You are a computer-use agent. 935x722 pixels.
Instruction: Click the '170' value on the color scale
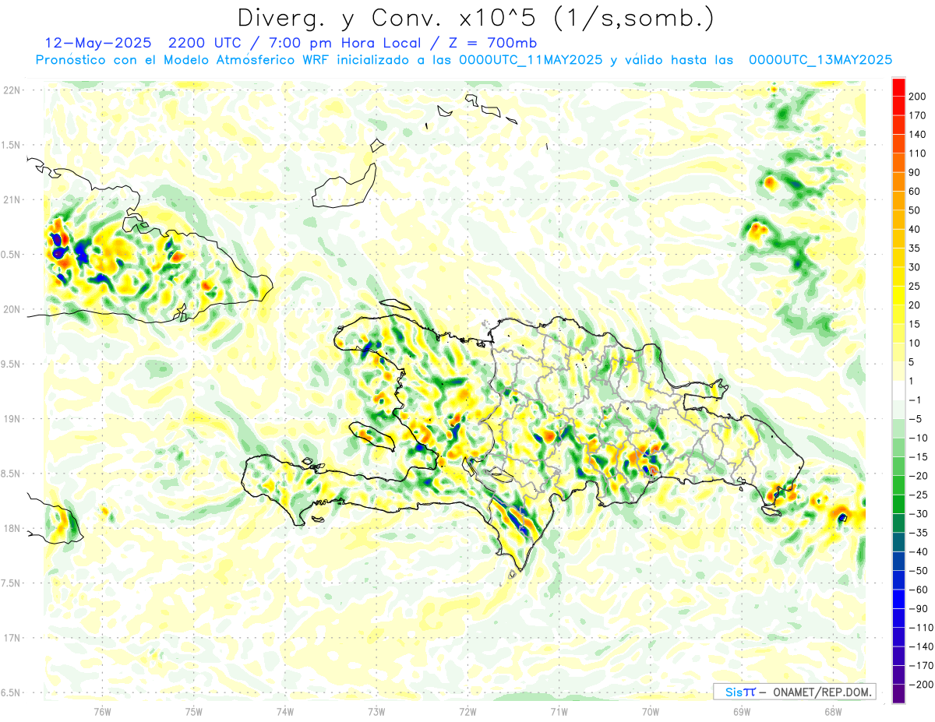[918, 115]
